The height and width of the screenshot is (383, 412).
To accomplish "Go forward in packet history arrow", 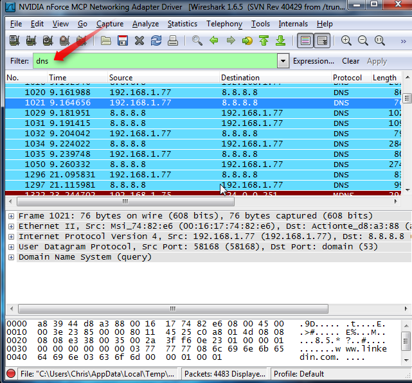I will [x=231, y=40].
